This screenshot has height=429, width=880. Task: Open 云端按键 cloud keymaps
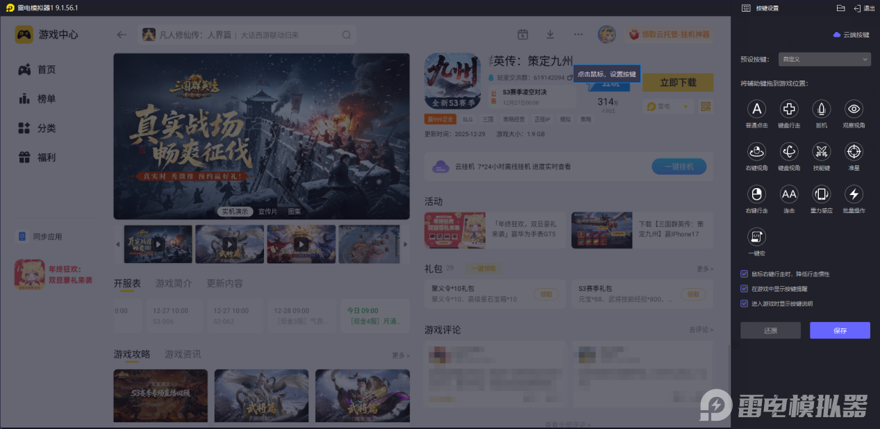click(x=851, y=35)
